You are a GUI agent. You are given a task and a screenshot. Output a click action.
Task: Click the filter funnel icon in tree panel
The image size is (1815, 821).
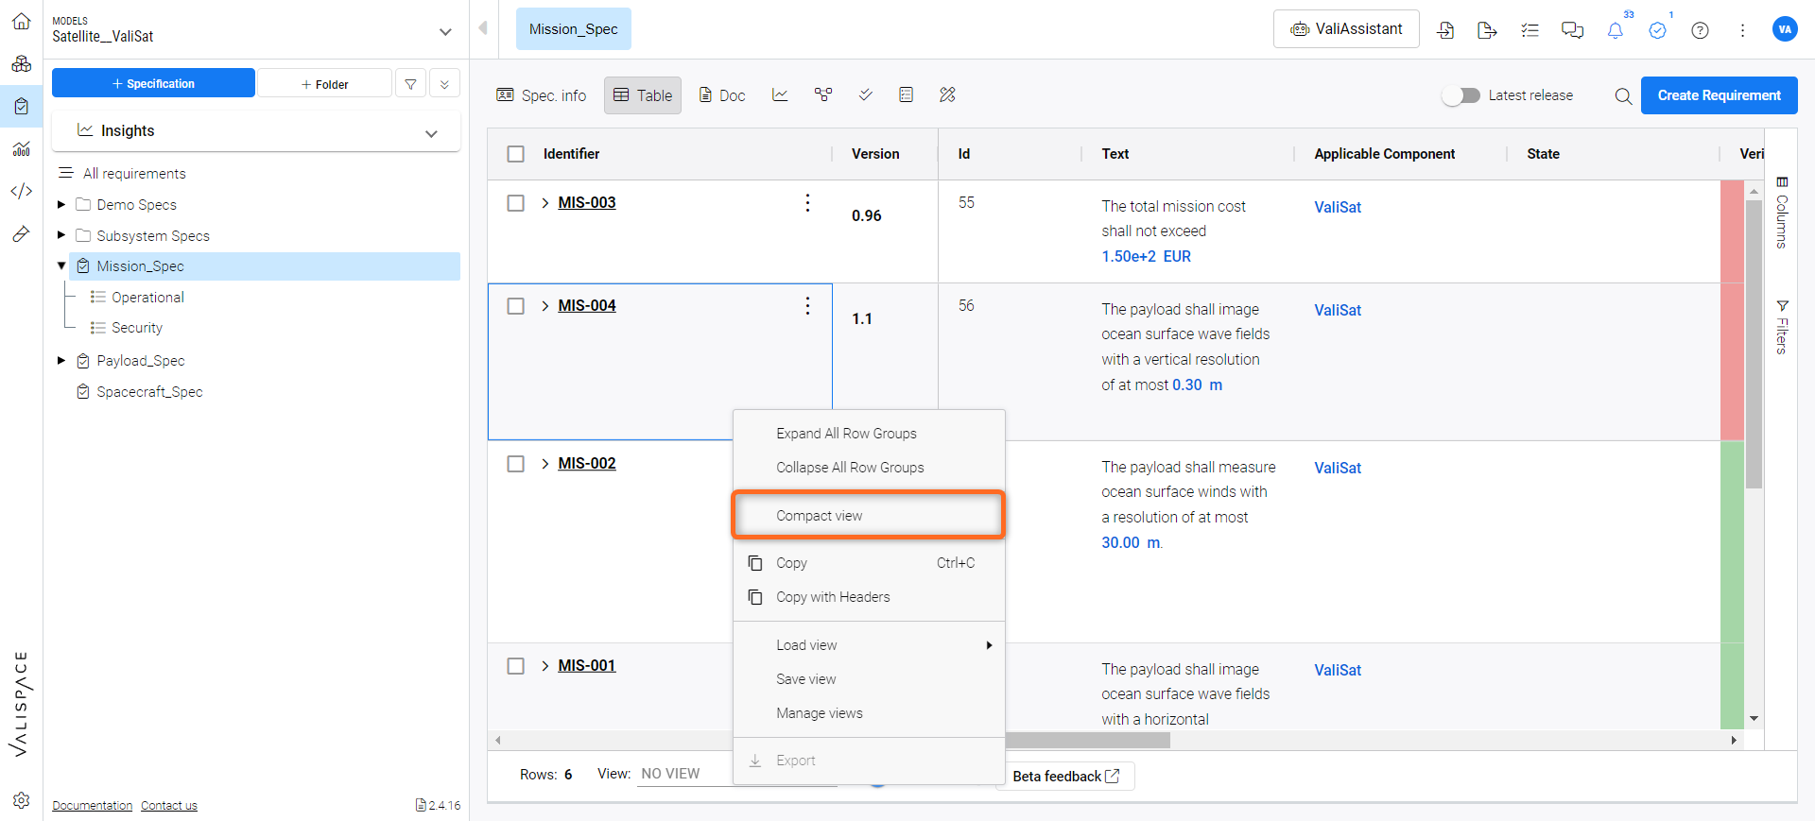click(410, 84)
